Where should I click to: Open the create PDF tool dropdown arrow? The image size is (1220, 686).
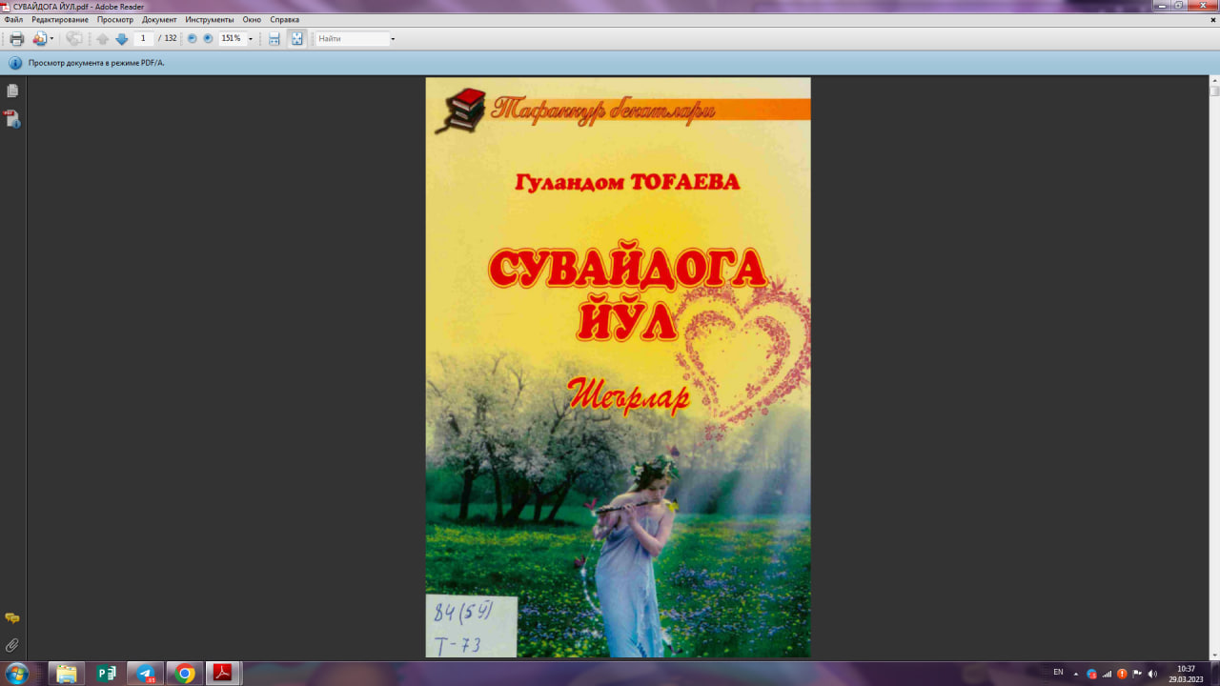[52, 38]
